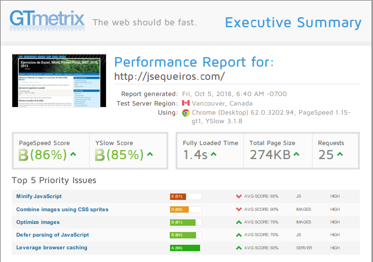This screenshot has width=373, height=262.
Task: Select the A(96) grade badge
Action: (x=185, y=248)
